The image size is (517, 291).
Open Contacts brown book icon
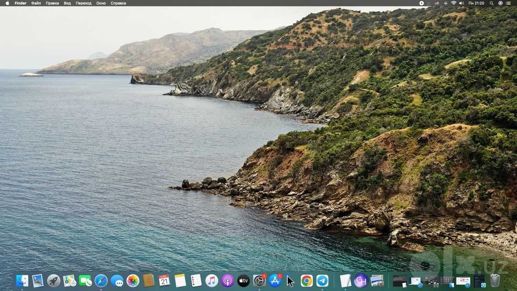148,281
